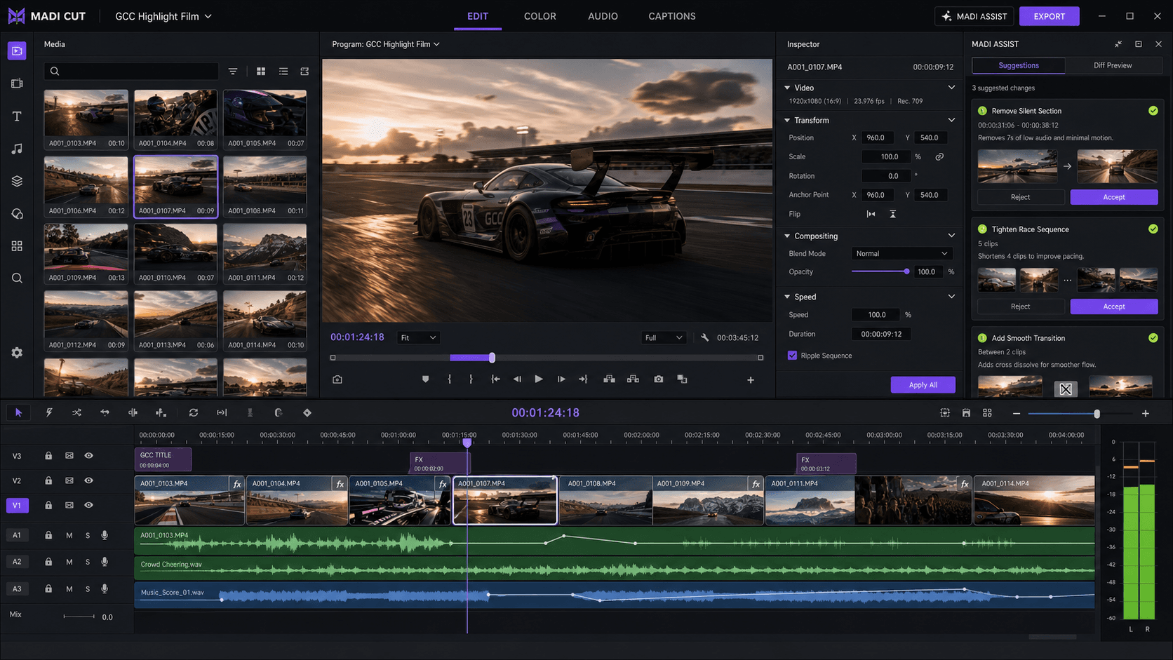
Task: Open the Fit zoom dropdown
Action: (x=418, y=338)
